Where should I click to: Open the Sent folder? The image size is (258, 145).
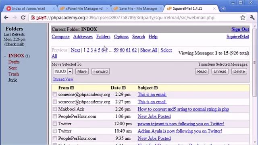pyautogui.click(x=12, y=68)
